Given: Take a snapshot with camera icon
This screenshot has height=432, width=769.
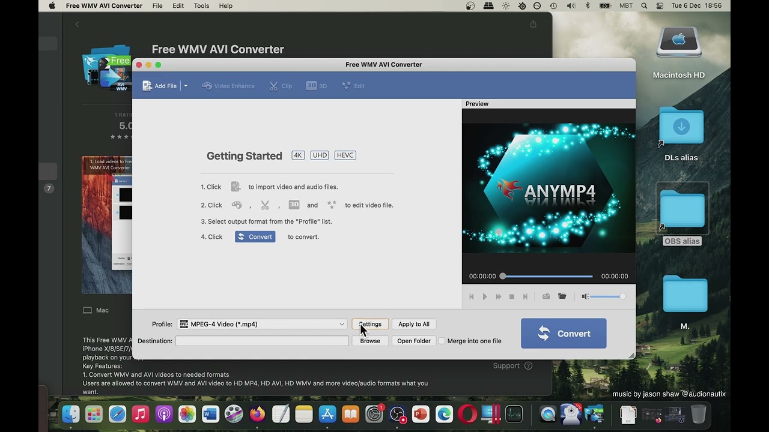Looking at the screenshot, I should (546, 296).
